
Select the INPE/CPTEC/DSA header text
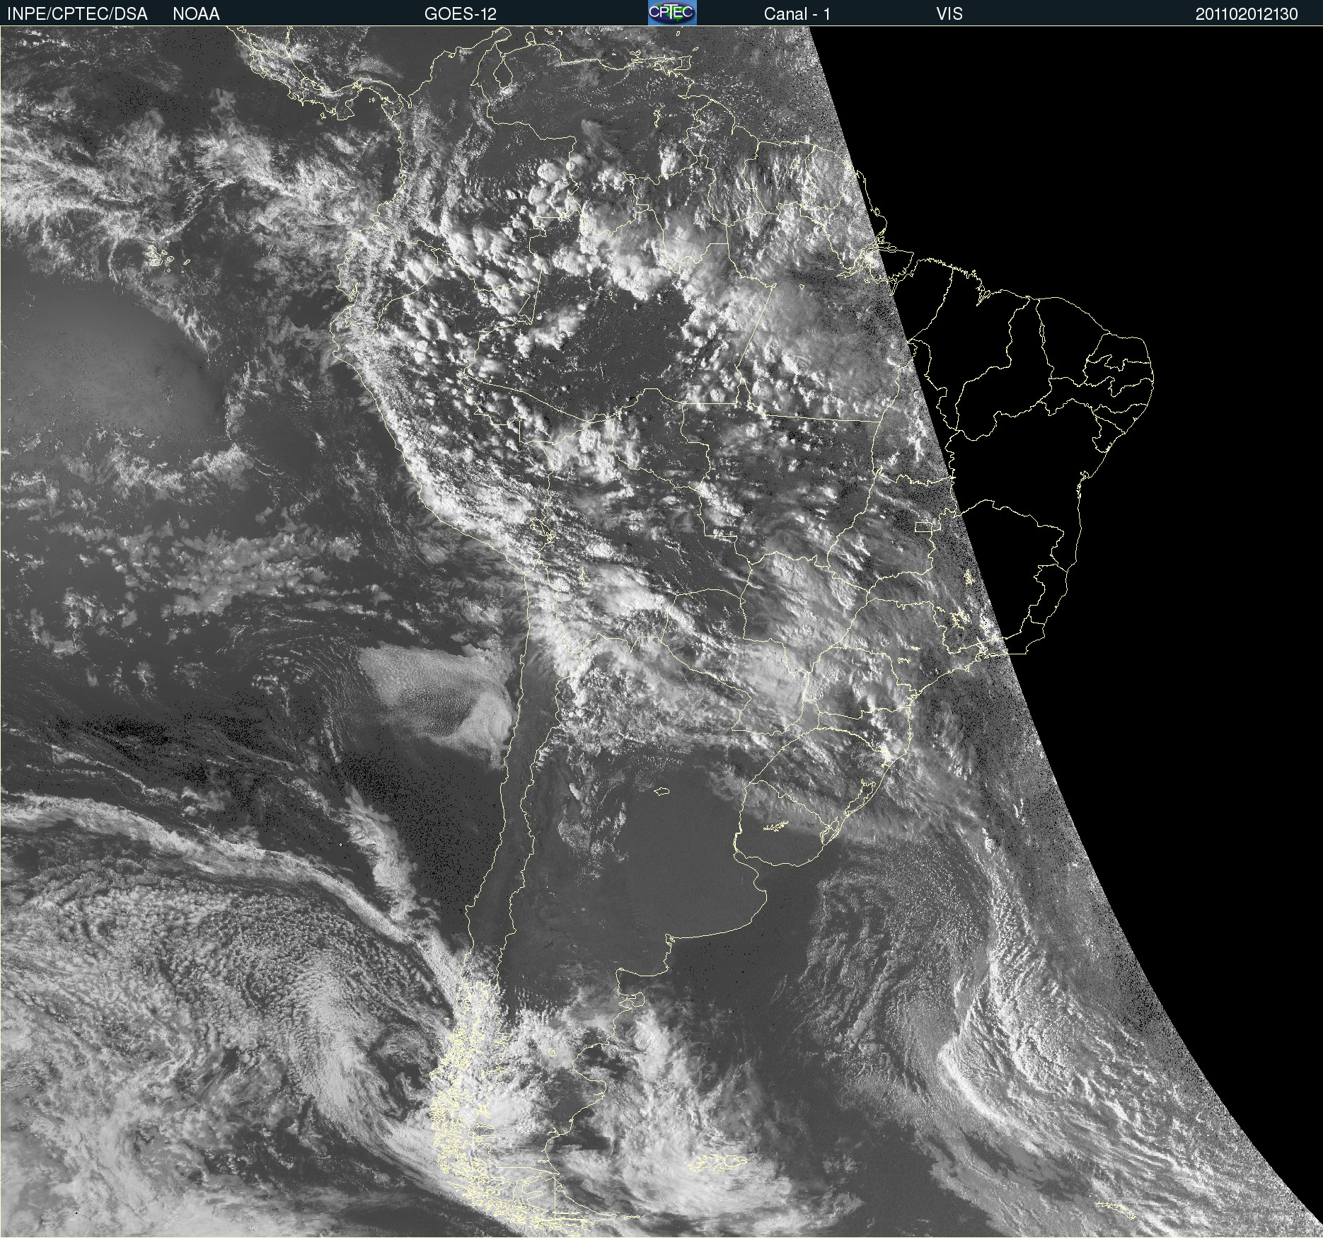[x=77, y=14]
